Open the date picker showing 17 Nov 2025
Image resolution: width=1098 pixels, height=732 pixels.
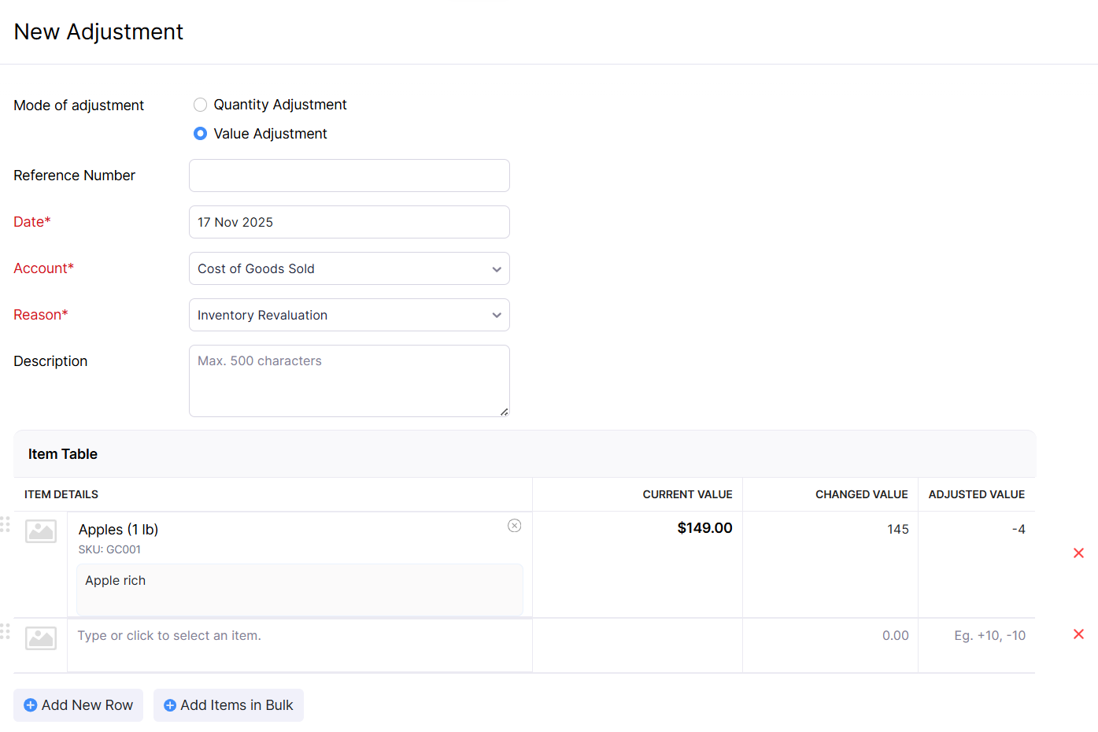(x=349, y=222)
